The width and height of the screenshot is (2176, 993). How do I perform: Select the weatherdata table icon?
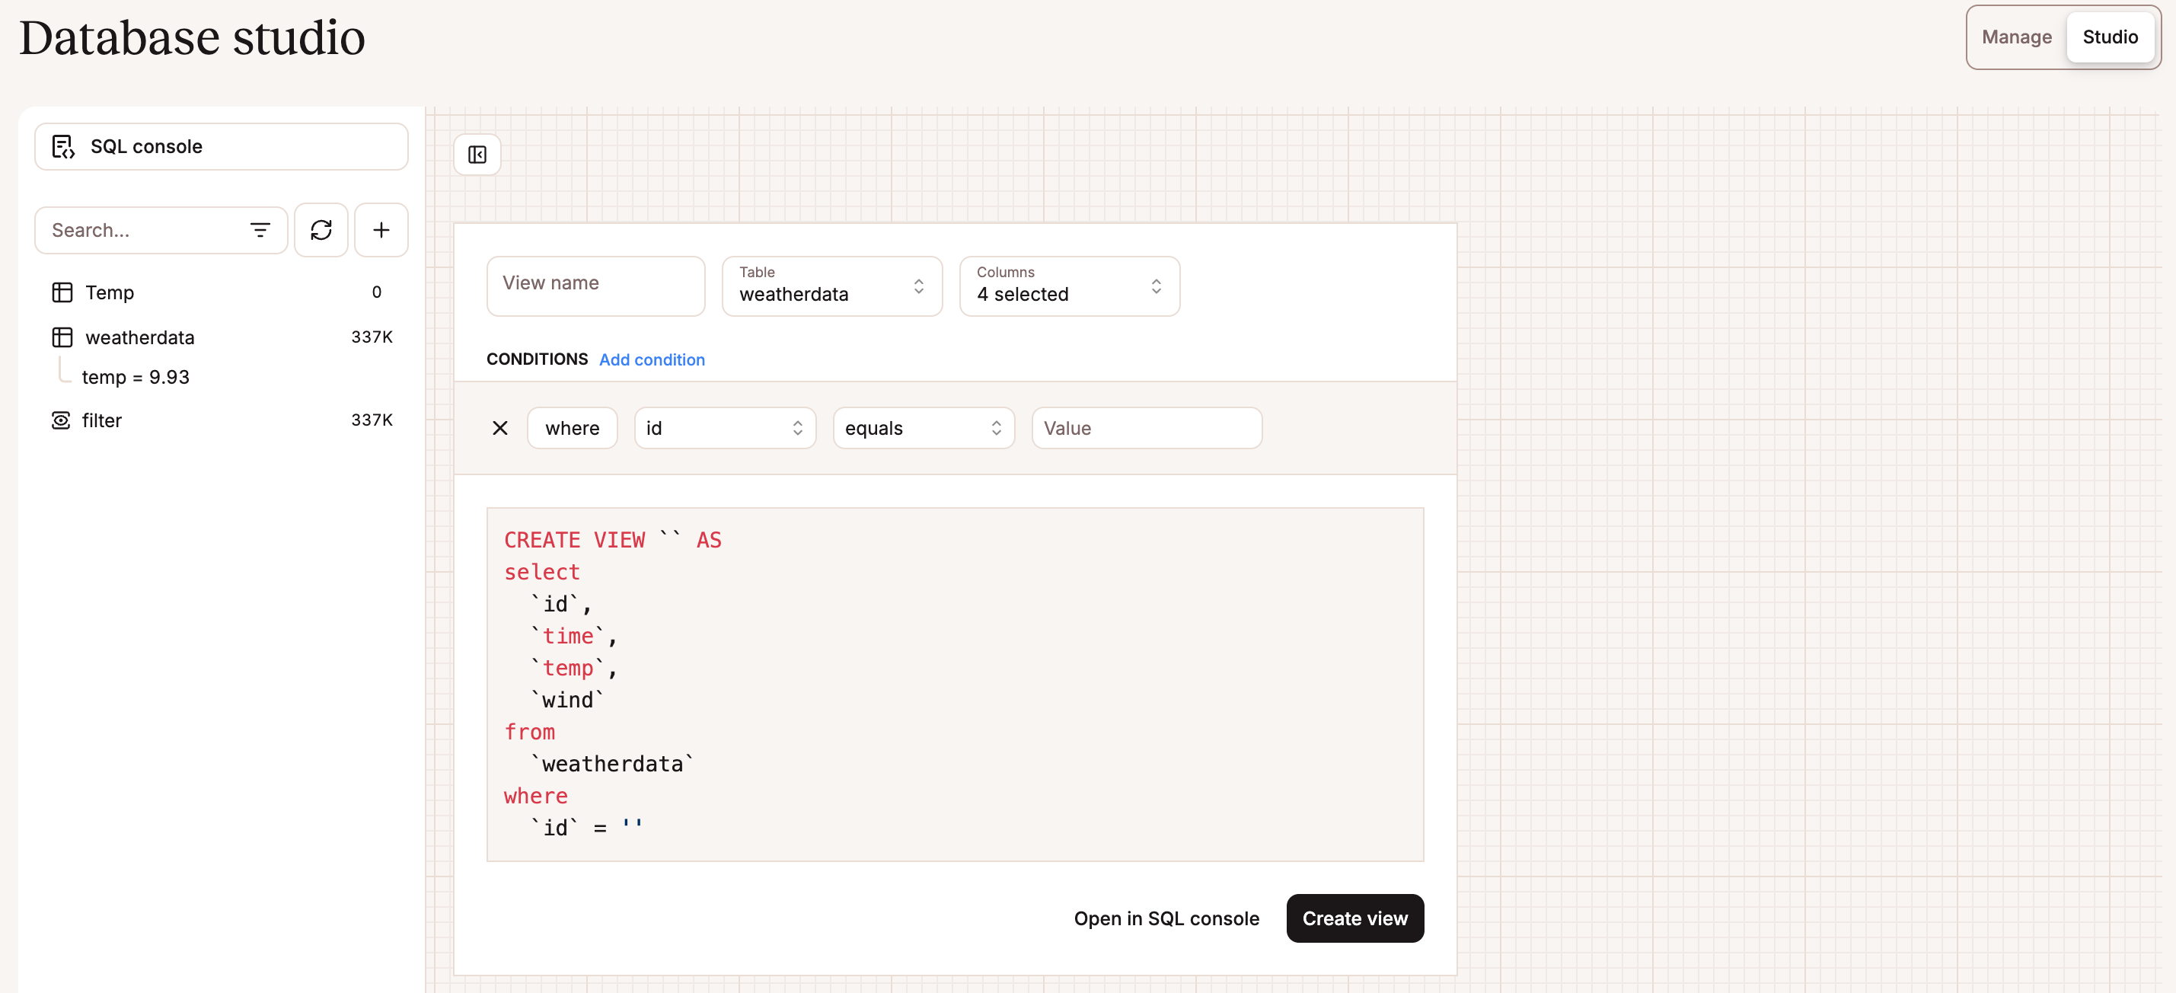click(x=62, y=337)
